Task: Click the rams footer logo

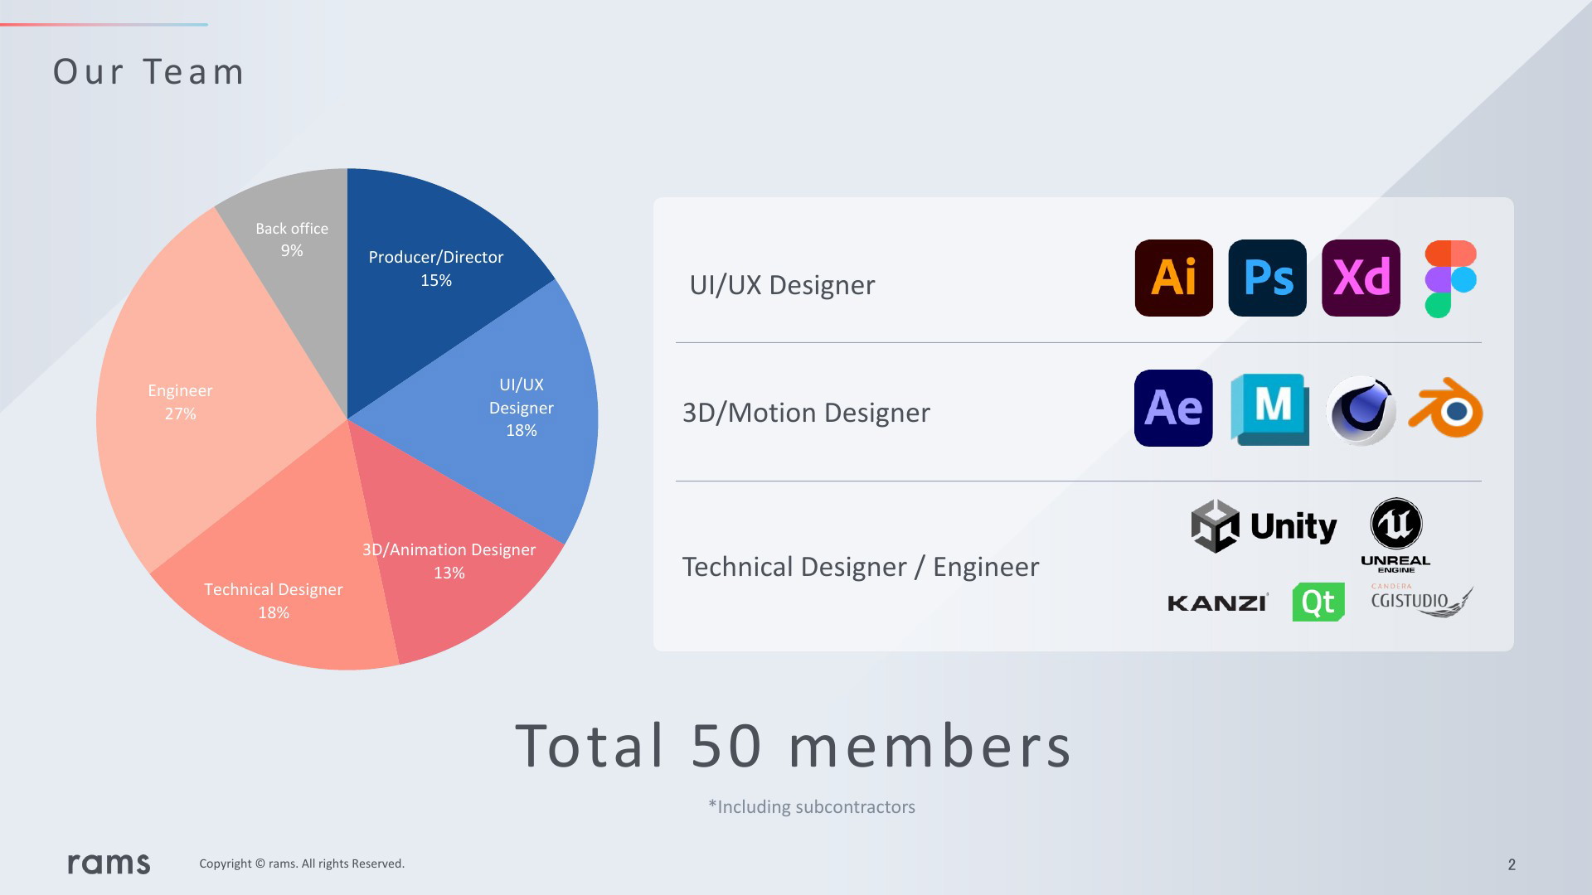Action: click(109, 864)
